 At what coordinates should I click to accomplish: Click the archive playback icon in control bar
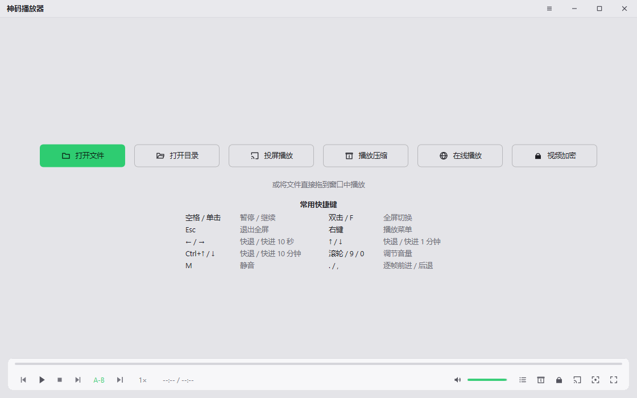[541, 380]
